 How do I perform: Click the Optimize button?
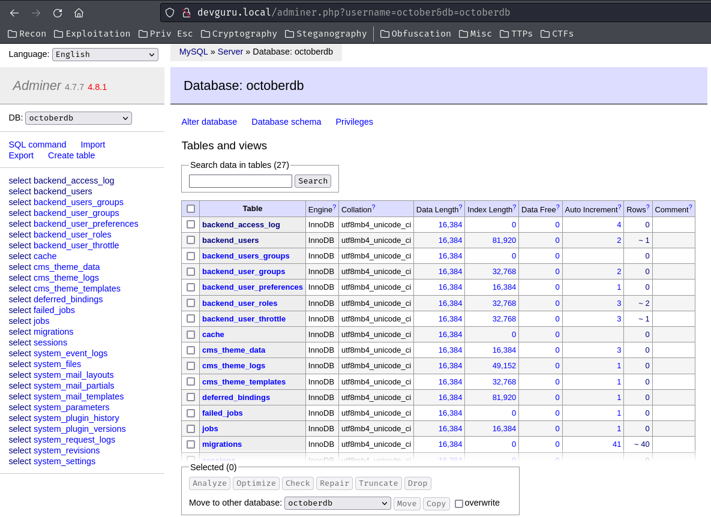coord(256,483)
